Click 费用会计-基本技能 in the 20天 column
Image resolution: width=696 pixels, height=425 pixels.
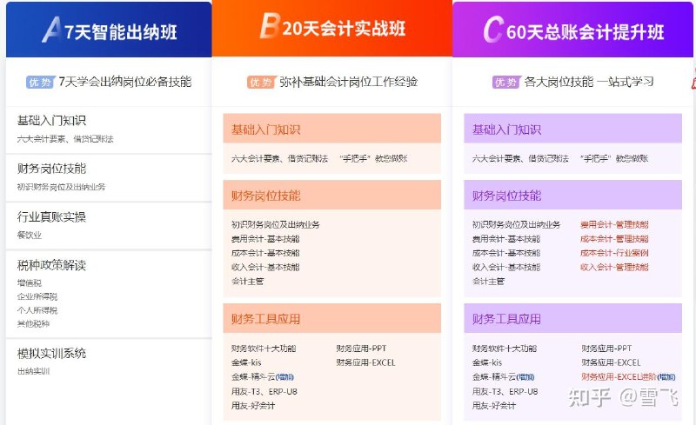pyautogui.click(x=265, y=239)
